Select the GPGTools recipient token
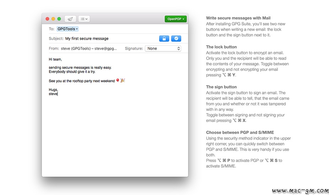This screenshot has width=329, height=195. click(x=68, y=29)
